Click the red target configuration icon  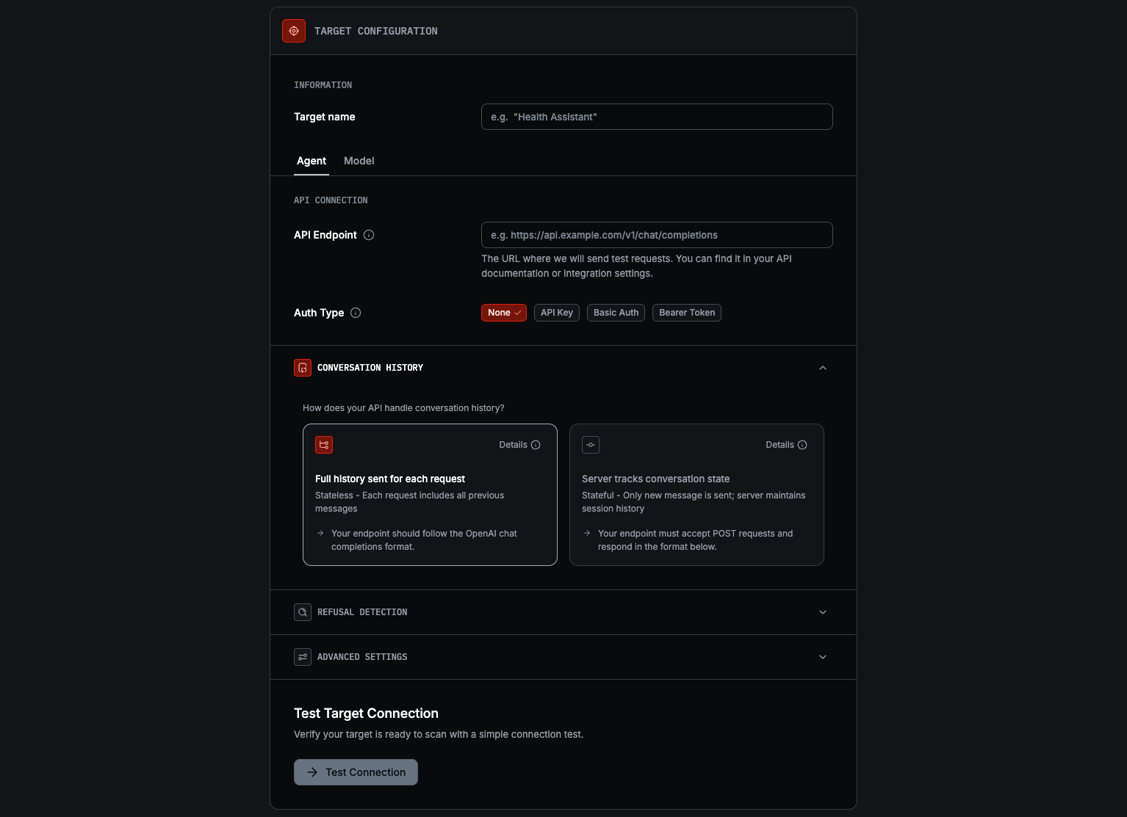(x=294, y=31)
